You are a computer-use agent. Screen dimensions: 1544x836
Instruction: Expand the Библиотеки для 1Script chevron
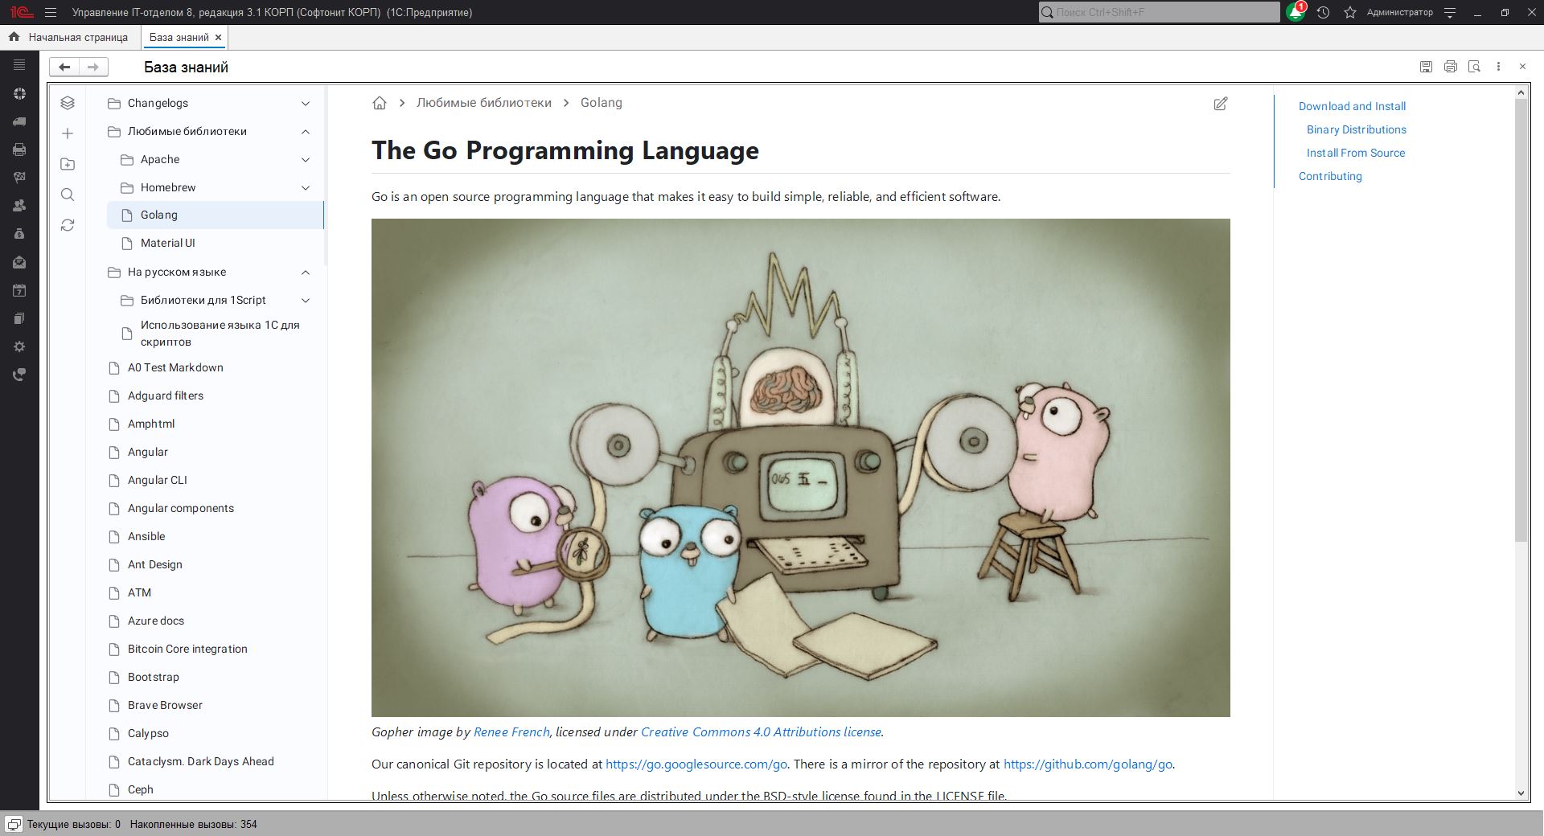[x=306, y=301]
